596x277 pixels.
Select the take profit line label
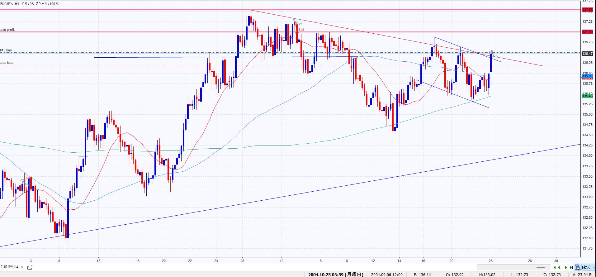tap(7, 30)
